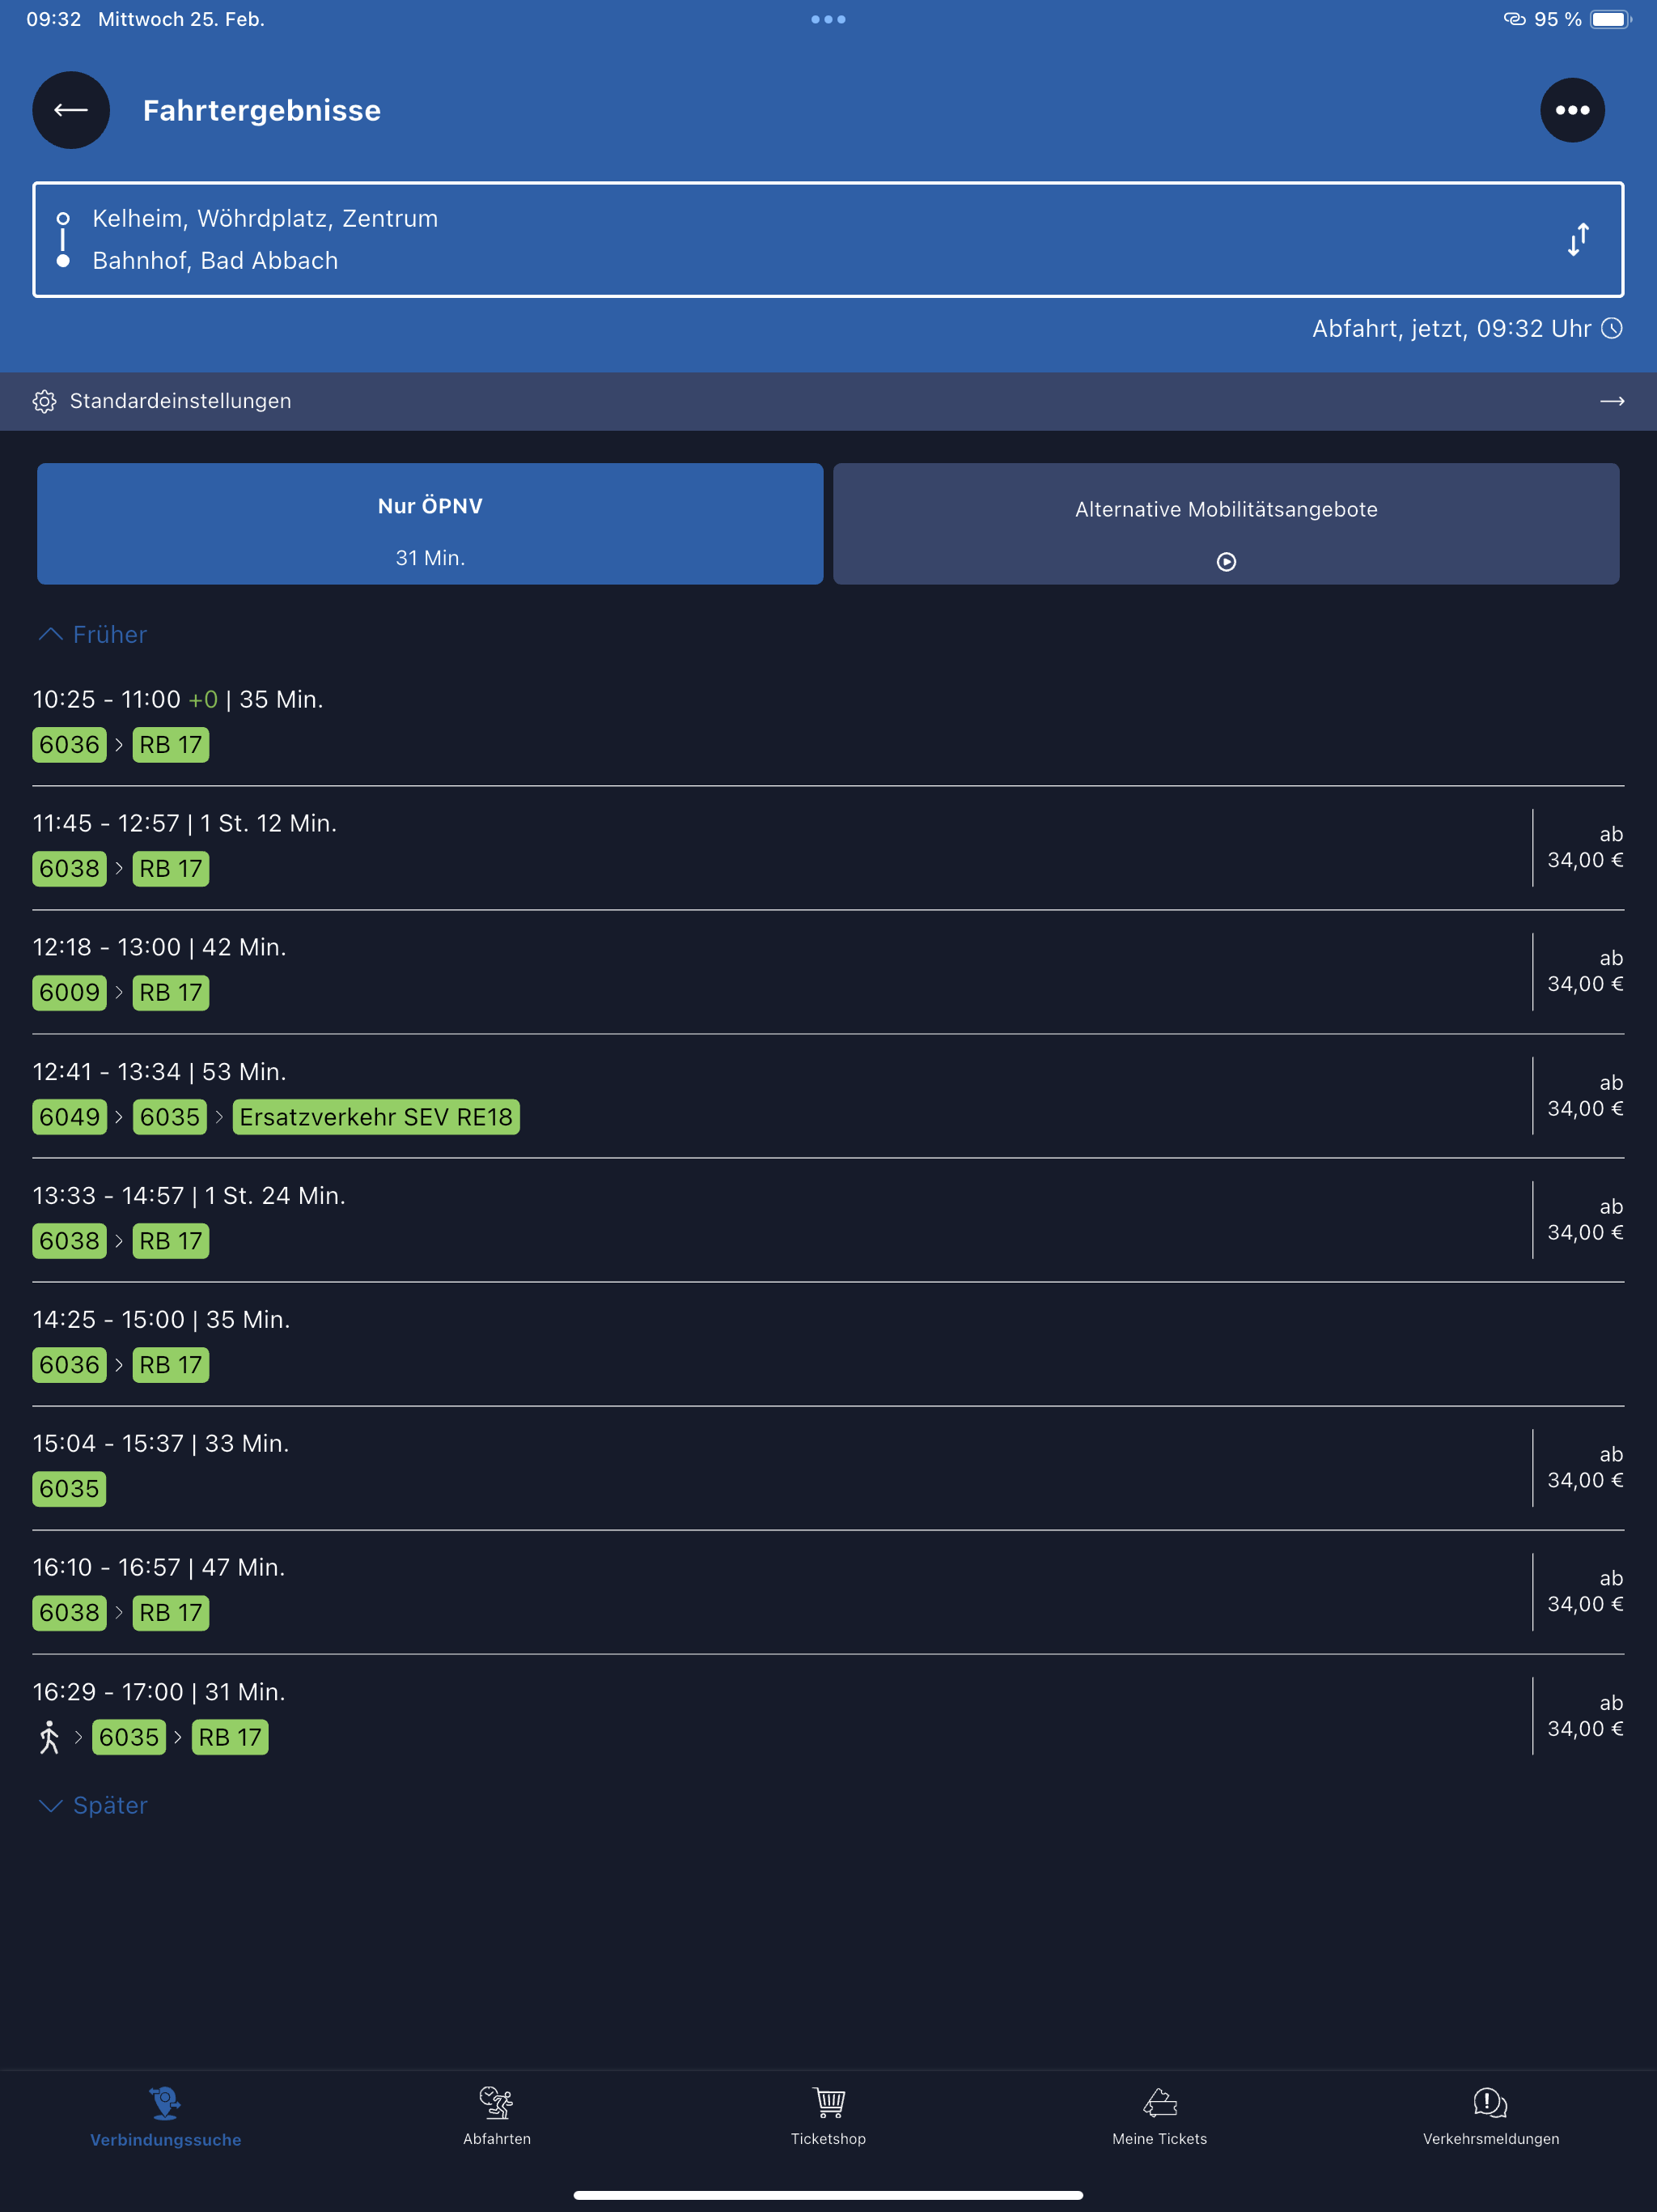Tap price ab 34,00 € for 13:33 connection

click(1585, 1219)
